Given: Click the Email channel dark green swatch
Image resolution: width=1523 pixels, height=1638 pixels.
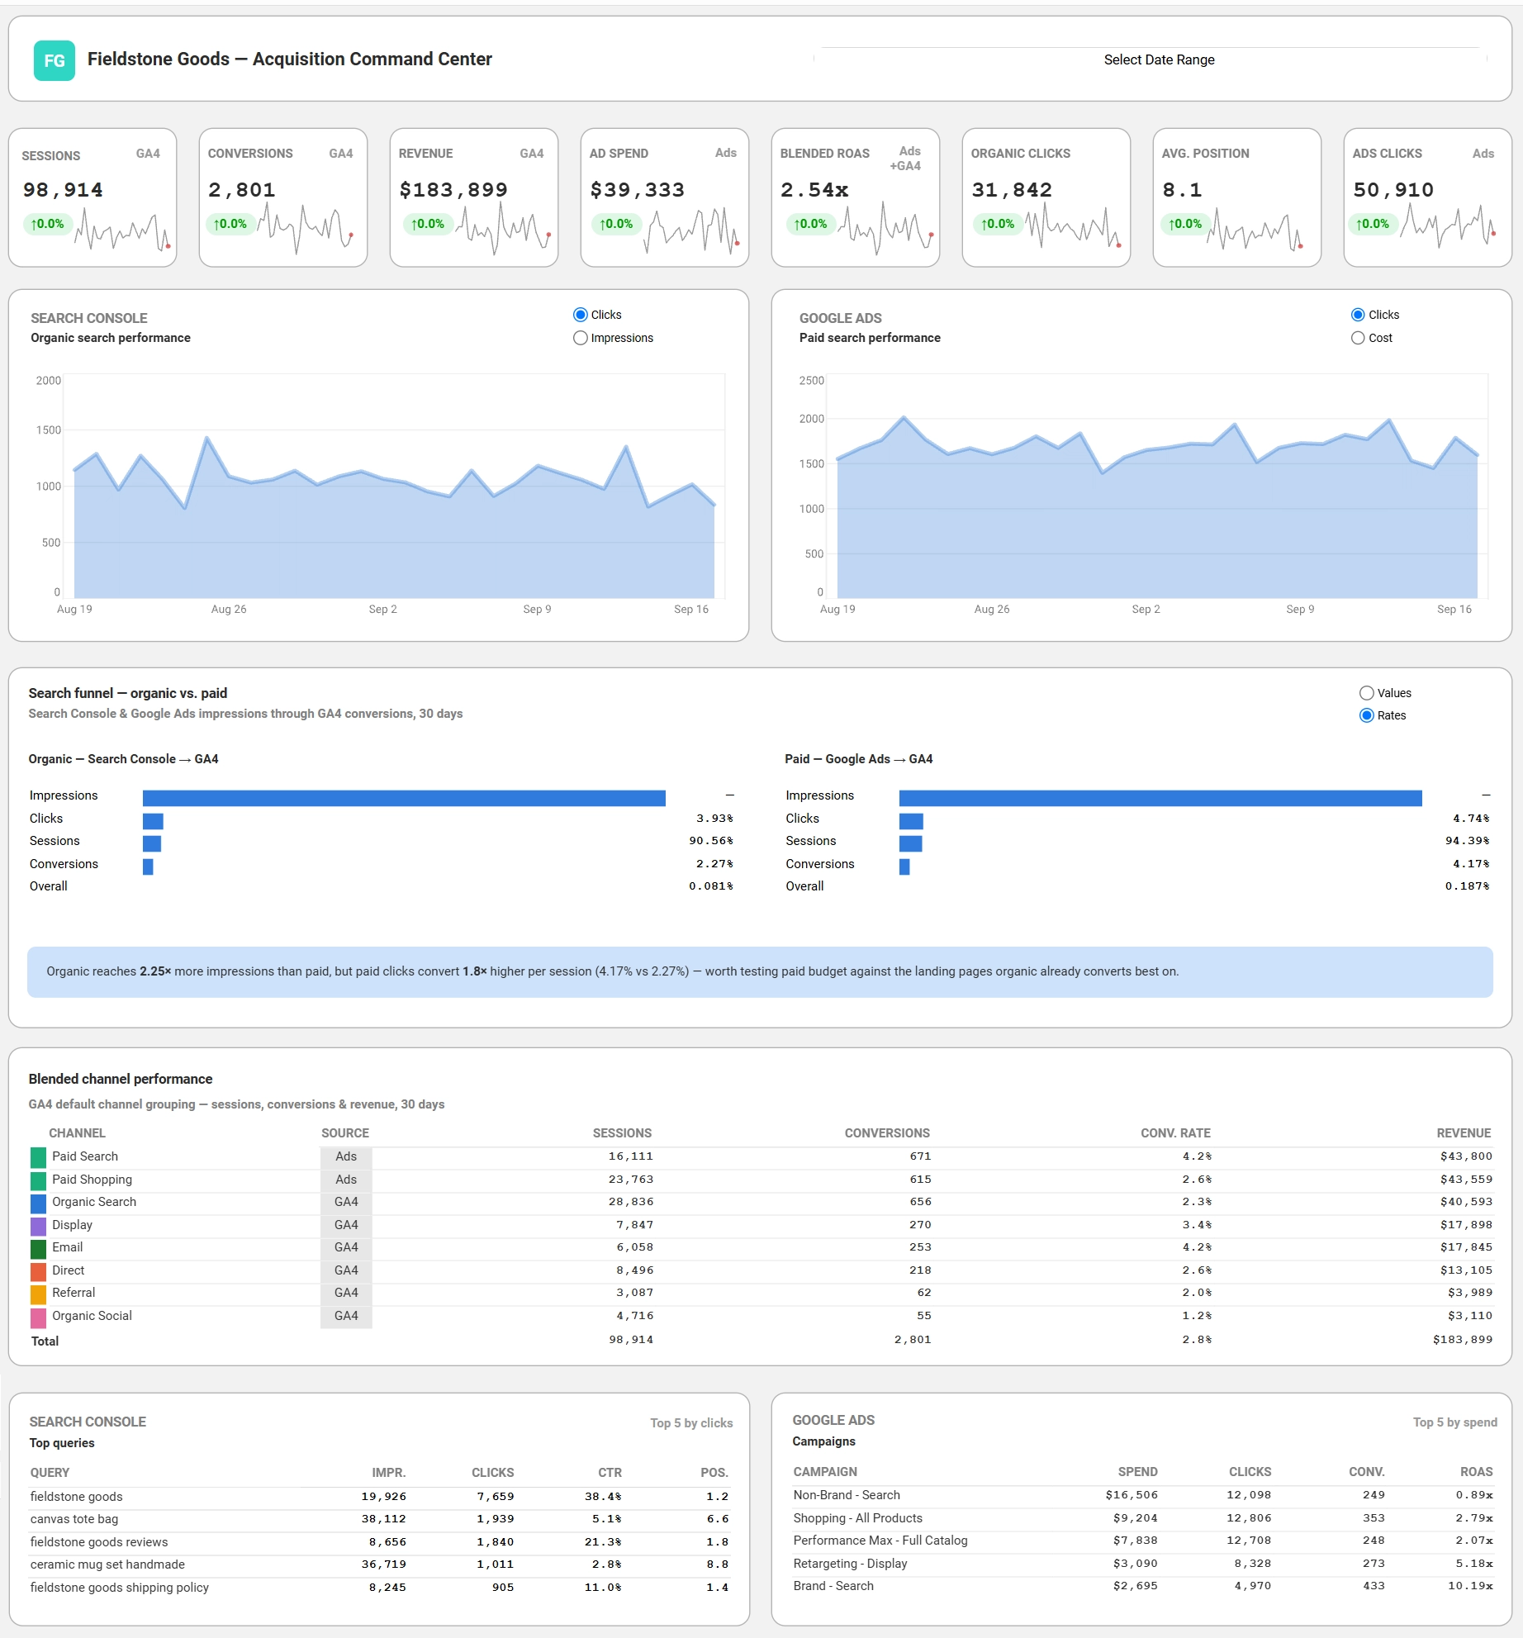Looking at the screenshot, I should click(x=38, y=1248).
